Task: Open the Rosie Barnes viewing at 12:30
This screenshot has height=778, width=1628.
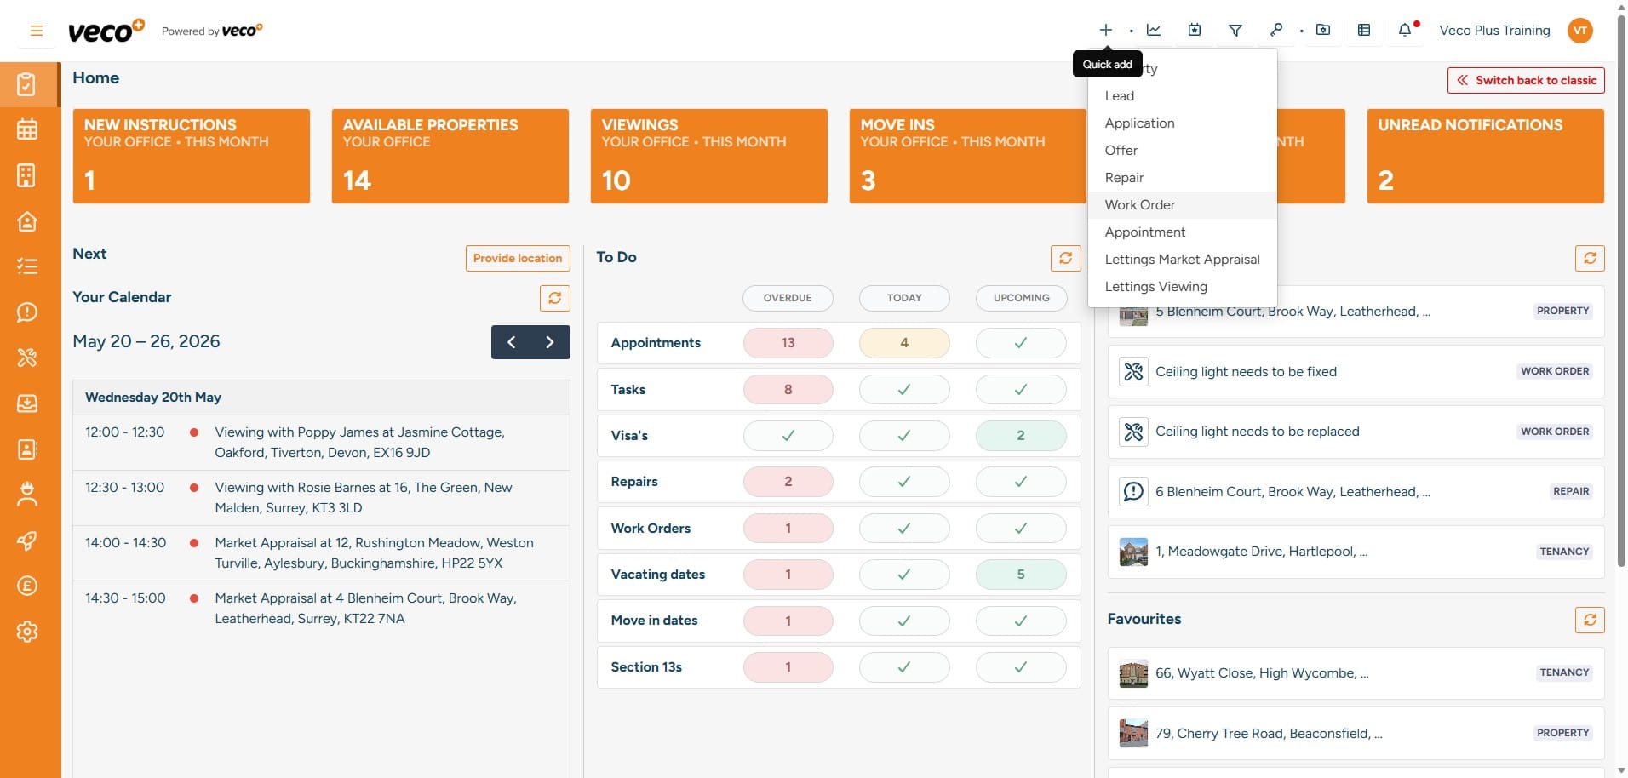Action: point(321,498)
